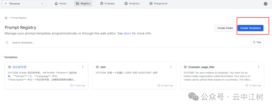Switch to the Evaluate tab
This screenshot has width=272, height=108.
tap(107, 4)
